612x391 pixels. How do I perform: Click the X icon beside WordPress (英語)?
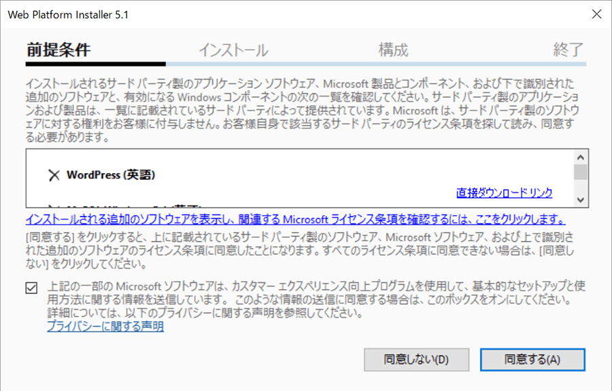[x=54, y=175]
